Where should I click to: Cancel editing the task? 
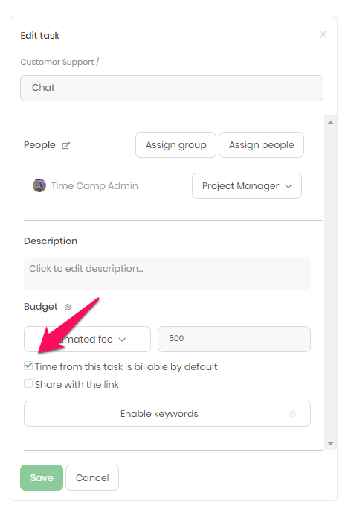point(92,478)
